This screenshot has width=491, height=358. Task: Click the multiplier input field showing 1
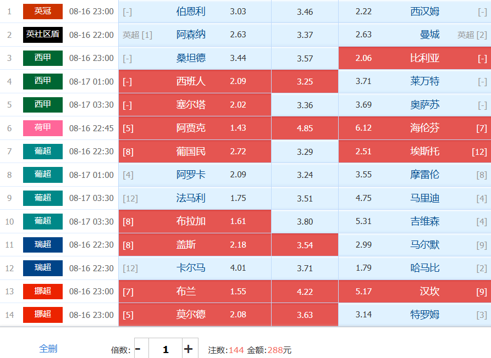coord(165,349)
